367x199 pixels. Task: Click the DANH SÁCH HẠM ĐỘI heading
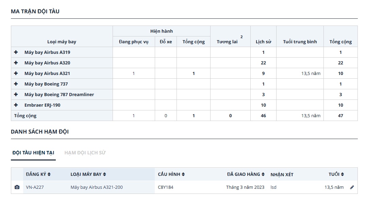click(40, 132)
